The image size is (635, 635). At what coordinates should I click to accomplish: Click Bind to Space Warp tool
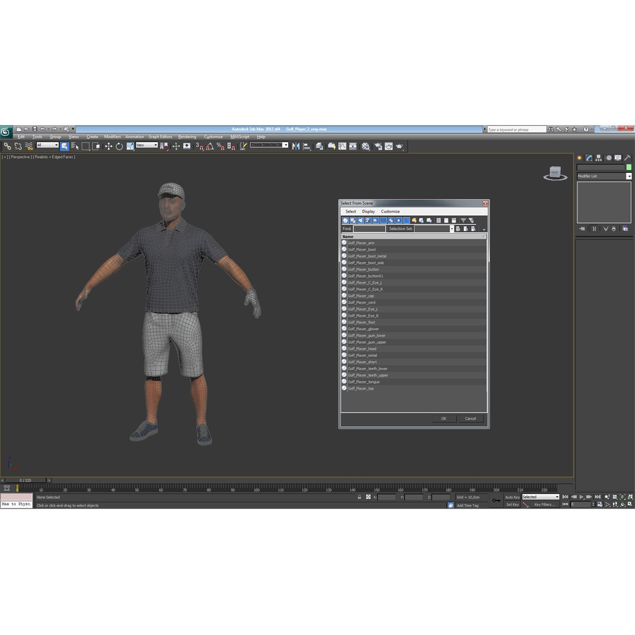coord(29,146)
